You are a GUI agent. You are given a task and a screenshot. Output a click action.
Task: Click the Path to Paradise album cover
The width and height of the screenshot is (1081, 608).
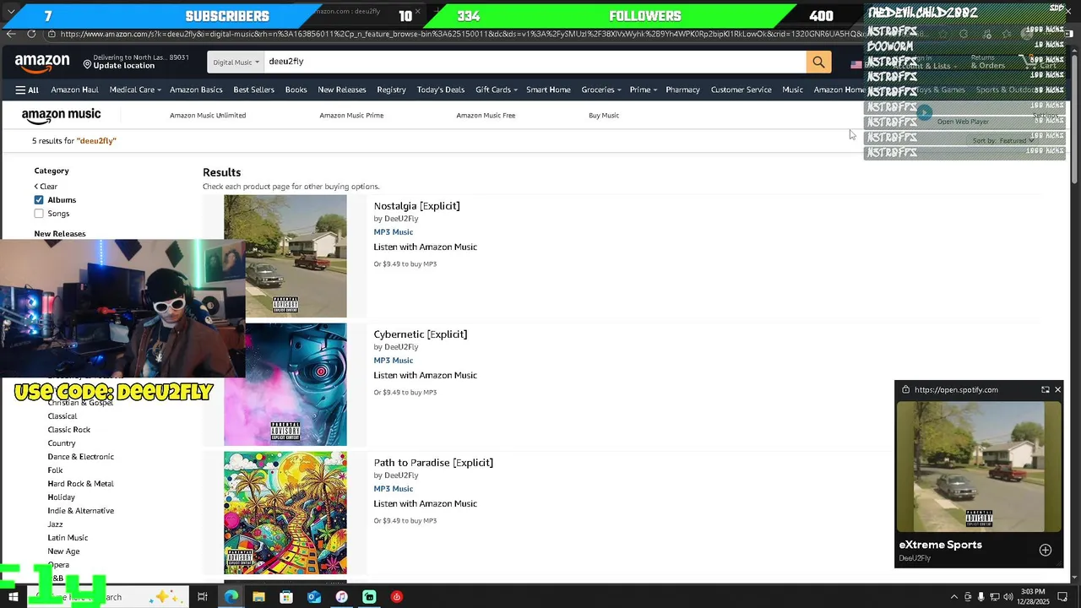(285, 513)
